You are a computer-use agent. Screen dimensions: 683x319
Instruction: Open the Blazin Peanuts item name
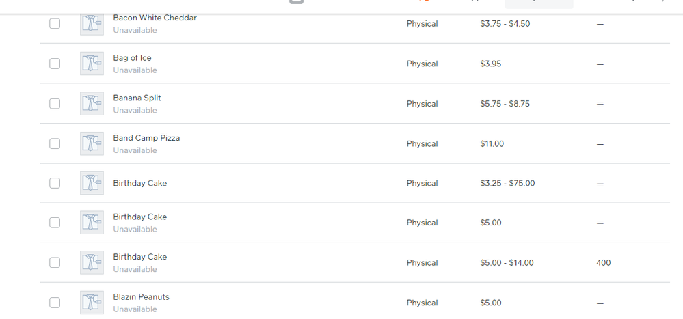141,297
